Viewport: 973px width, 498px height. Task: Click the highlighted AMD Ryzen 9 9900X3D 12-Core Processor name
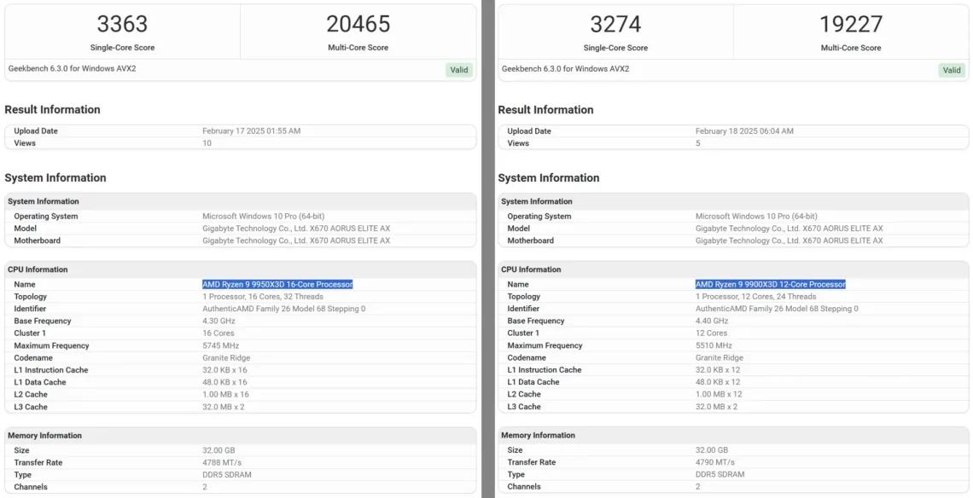(770, 284)
